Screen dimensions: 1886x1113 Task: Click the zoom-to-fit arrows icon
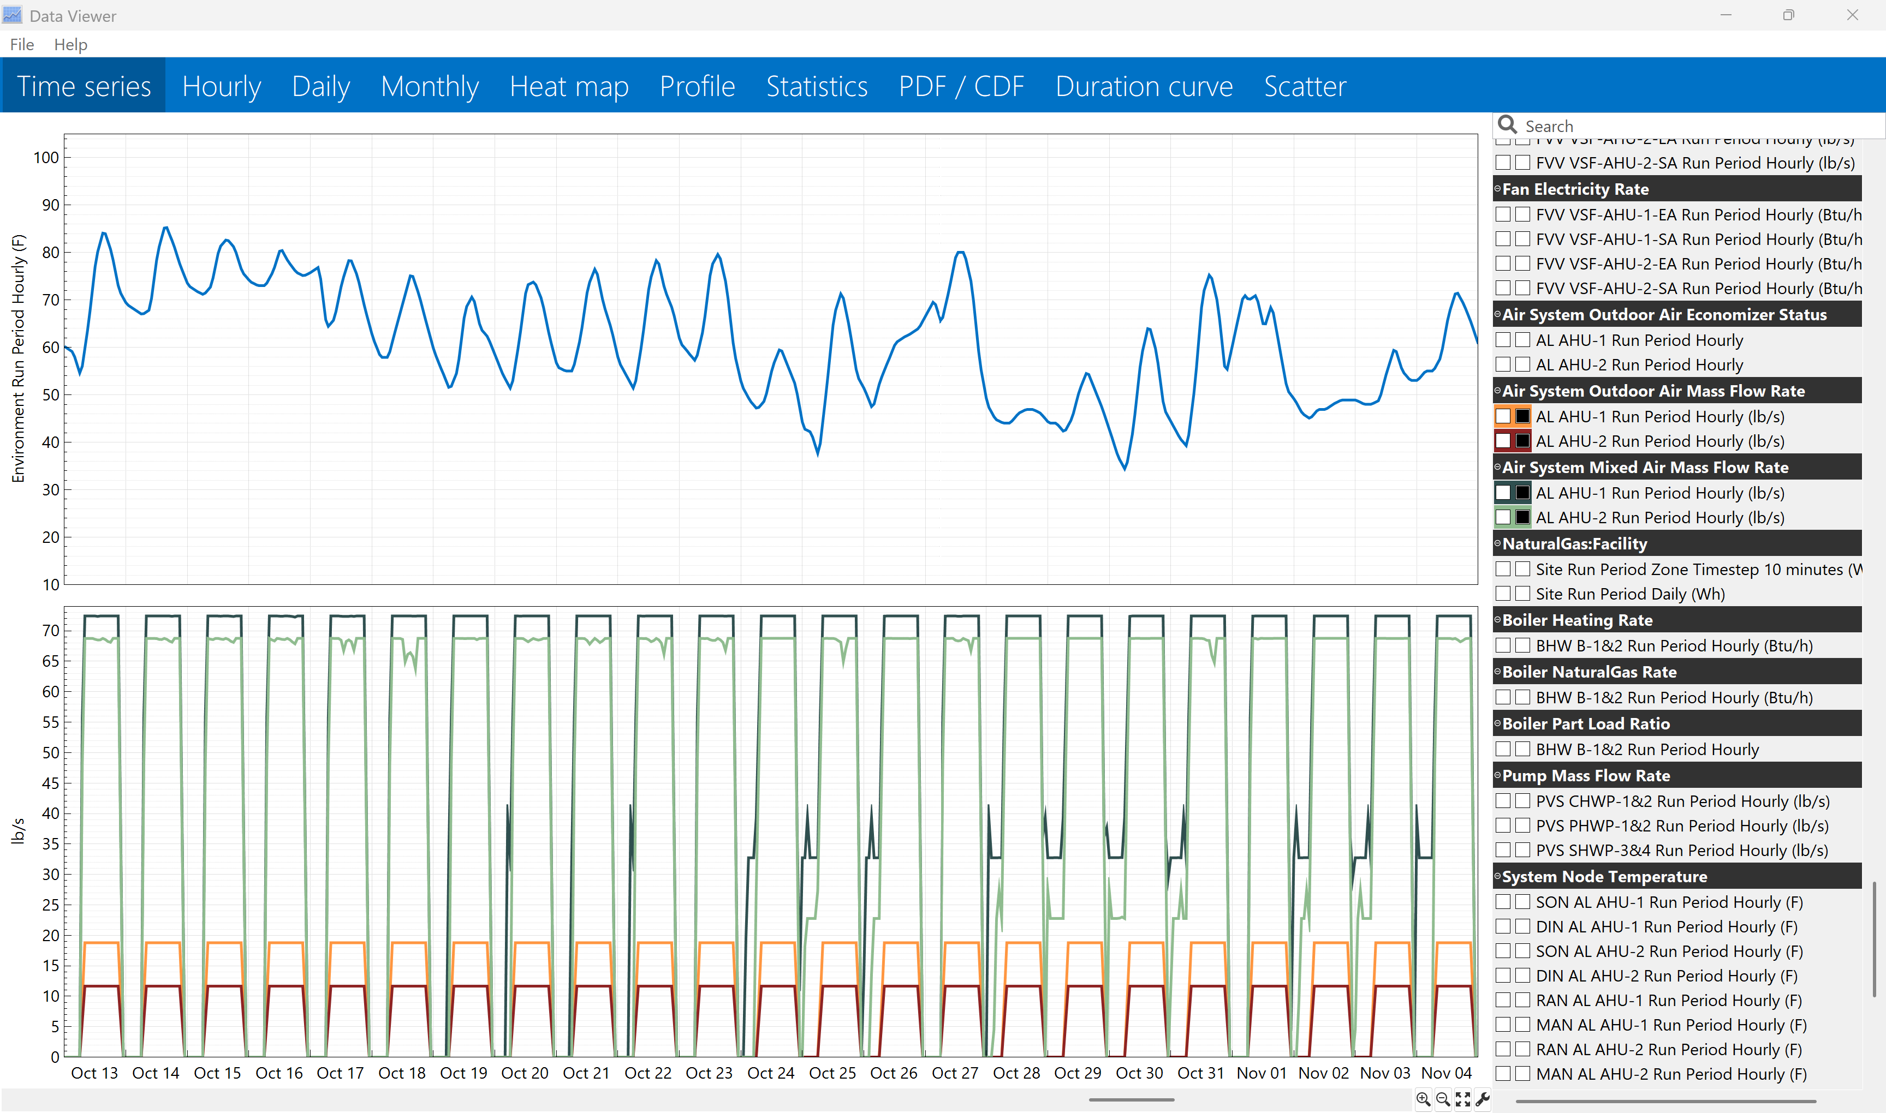click(x=1463, y=1099)
